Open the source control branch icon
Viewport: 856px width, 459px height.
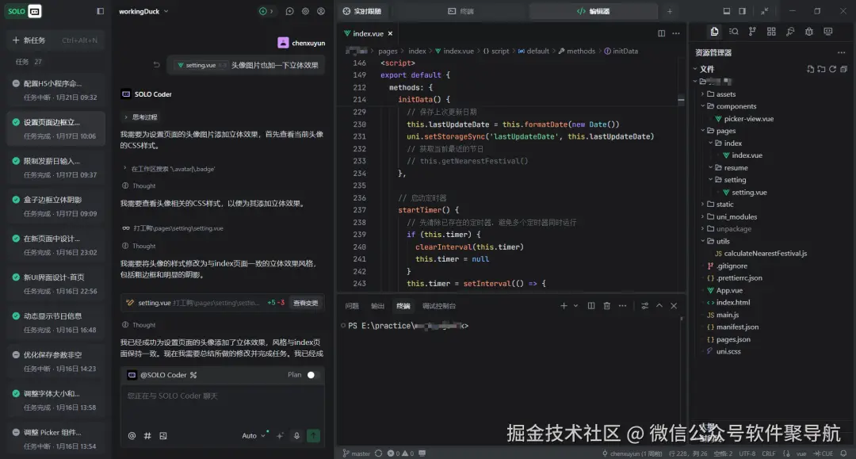[752, 32]
